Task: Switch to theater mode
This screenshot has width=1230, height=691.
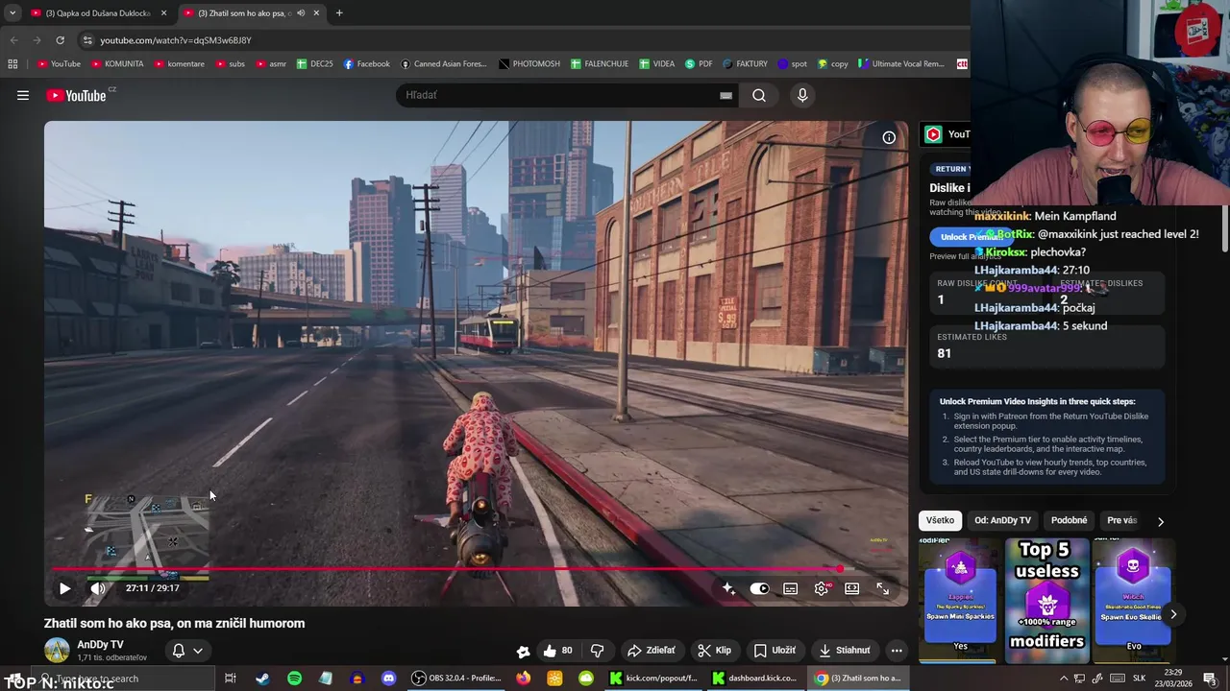Action: (851, 588)
